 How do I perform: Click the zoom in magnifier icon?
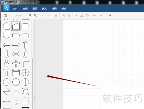click(30, 15)
